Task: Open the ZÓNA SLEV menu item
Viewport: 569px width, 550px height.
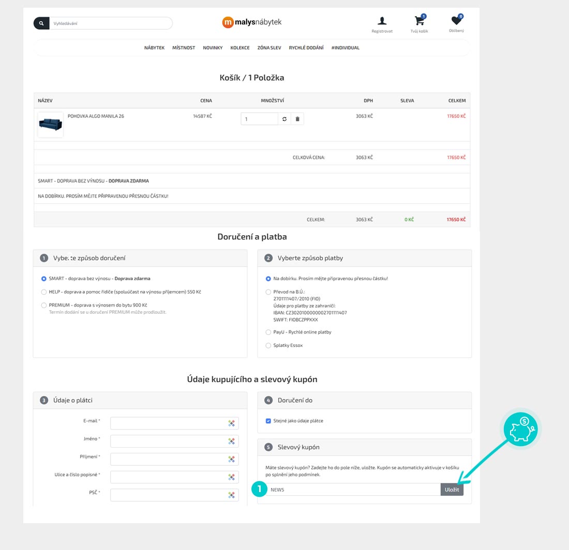Action: pos(269,48)
